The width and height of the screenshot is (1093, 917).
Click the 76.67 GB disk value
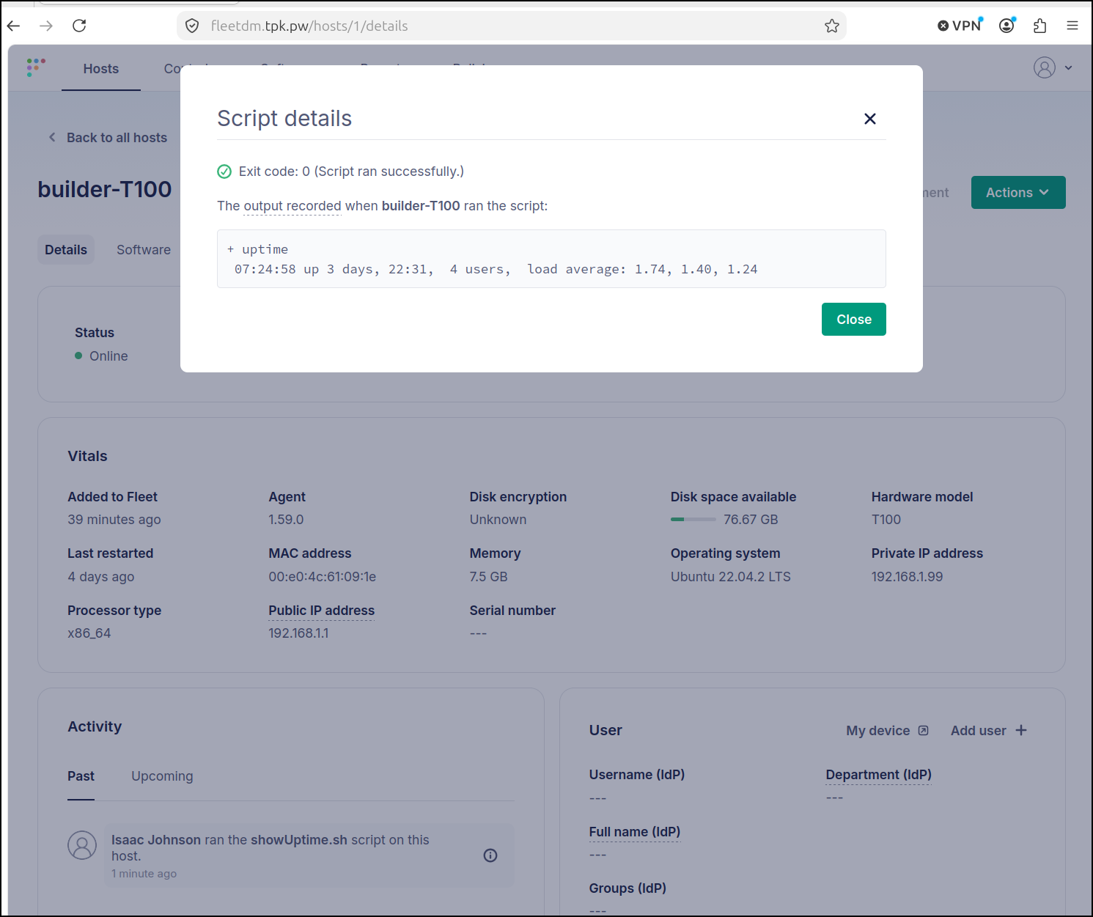(751, 520)
